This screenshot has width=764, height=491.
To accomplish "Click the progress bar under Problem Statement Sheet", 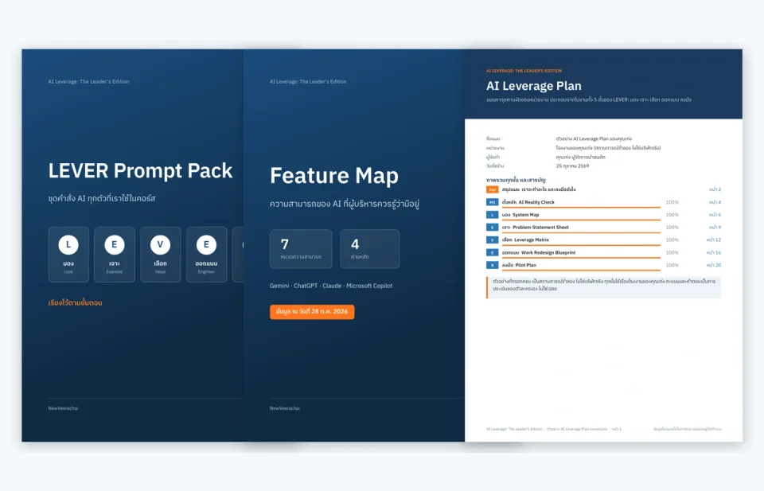I will pos(581,232).
